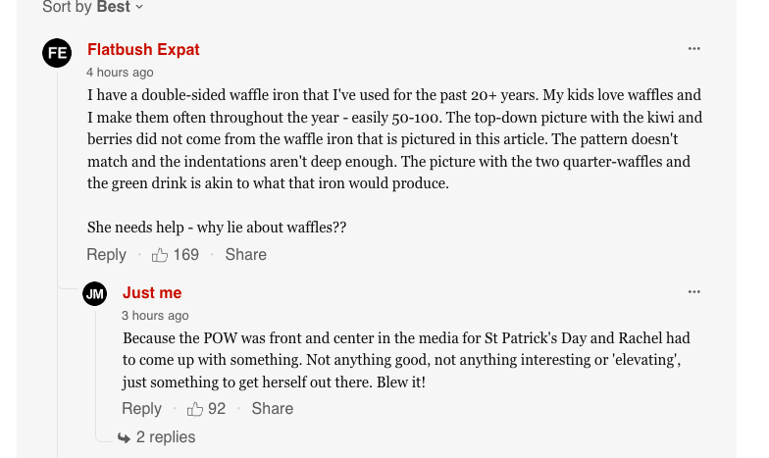The width and height of the screenshot is (769, 458).
Task: Share the Flatbush Expat comment
Action: coord(245,255)
